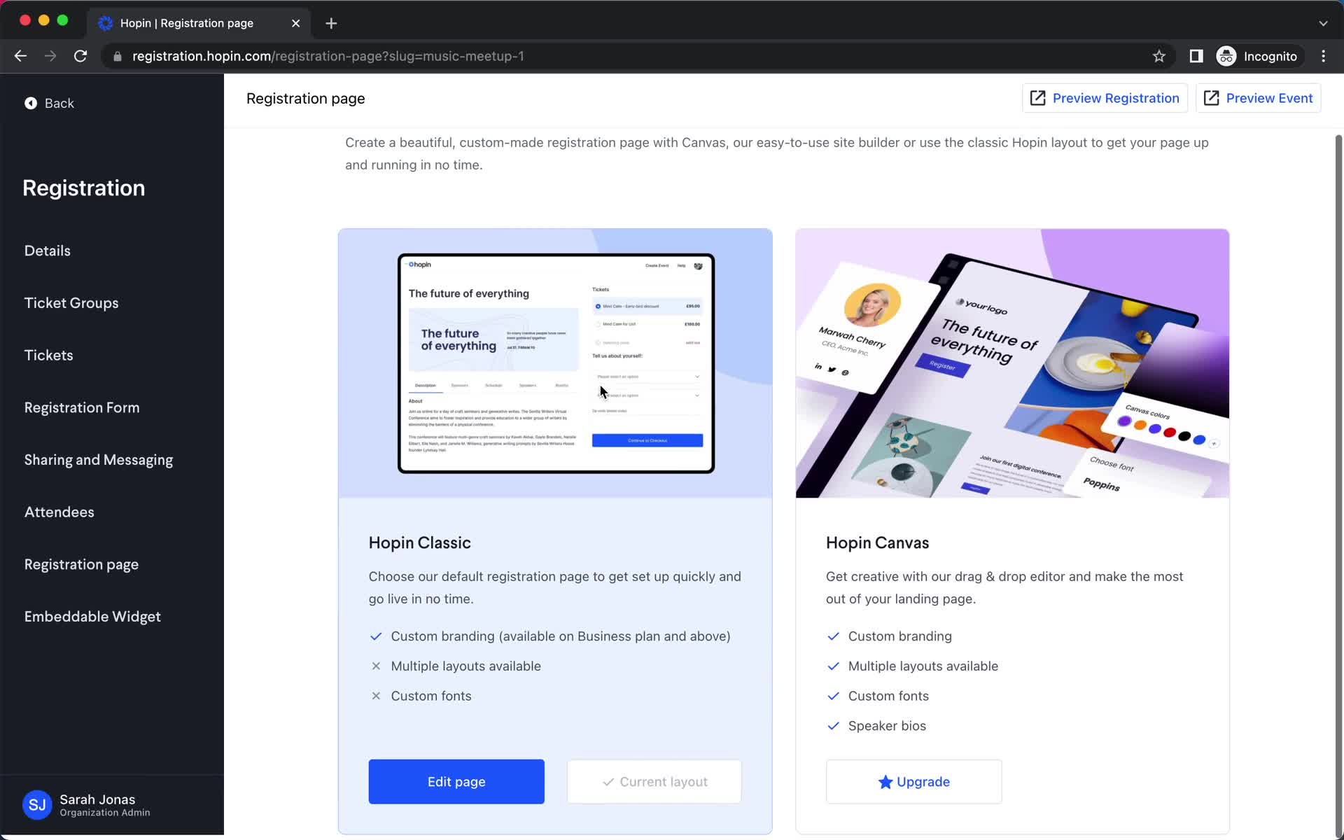The image size is (1344, 840).
Task: Click the Back arrow icon in sidebar
Action: (31, 103)
